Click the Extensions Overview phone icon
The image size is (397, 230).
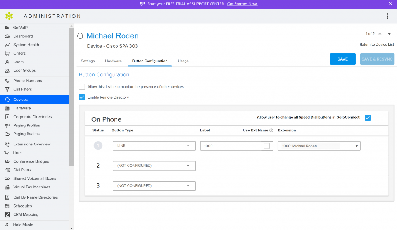[x=7, y=144]
